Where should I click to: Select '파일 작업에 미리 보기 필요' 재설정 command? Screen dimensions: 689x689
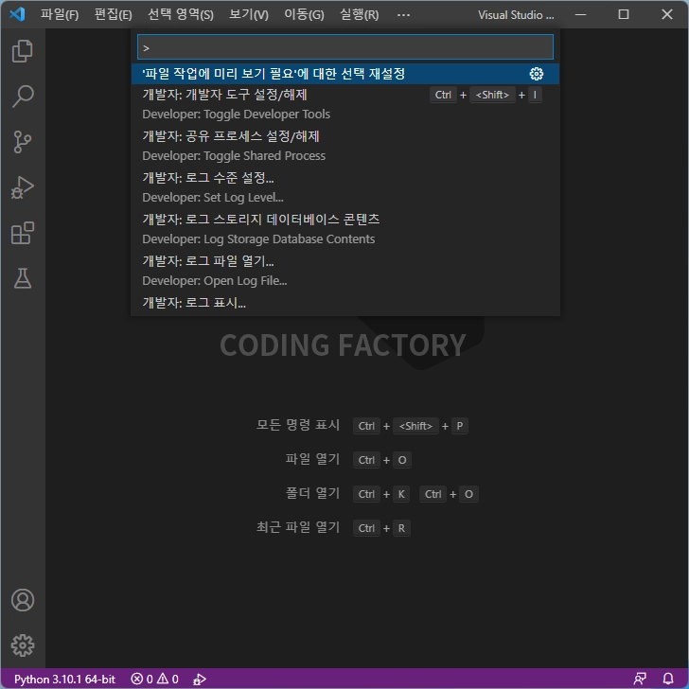344,74
